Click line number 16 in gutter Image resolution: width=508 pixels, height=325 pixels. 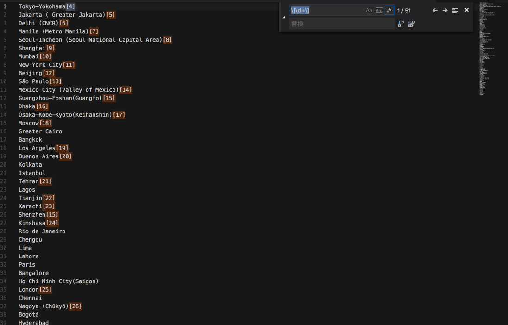3,131
